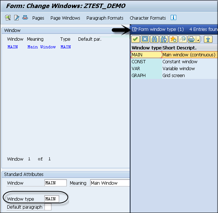Click the header hat icon in toolbar
This screenshot has width=218, height=213.
(25, 17)
